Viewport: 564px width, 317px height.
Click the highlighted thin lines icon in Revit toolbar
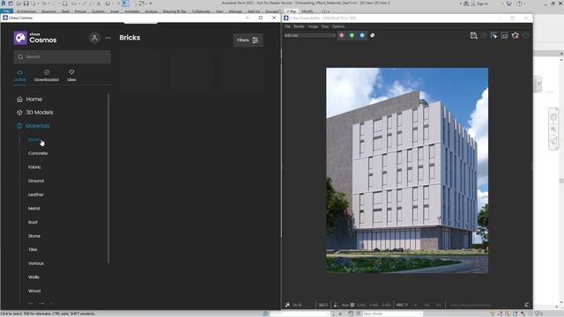point(125,4)
